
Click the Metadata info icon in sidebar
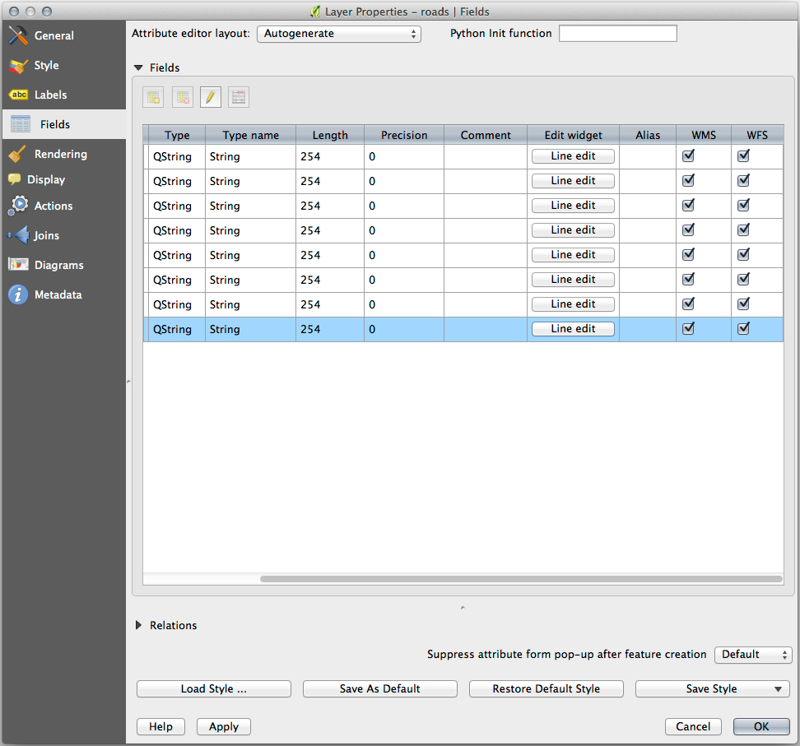coord(18,294)
